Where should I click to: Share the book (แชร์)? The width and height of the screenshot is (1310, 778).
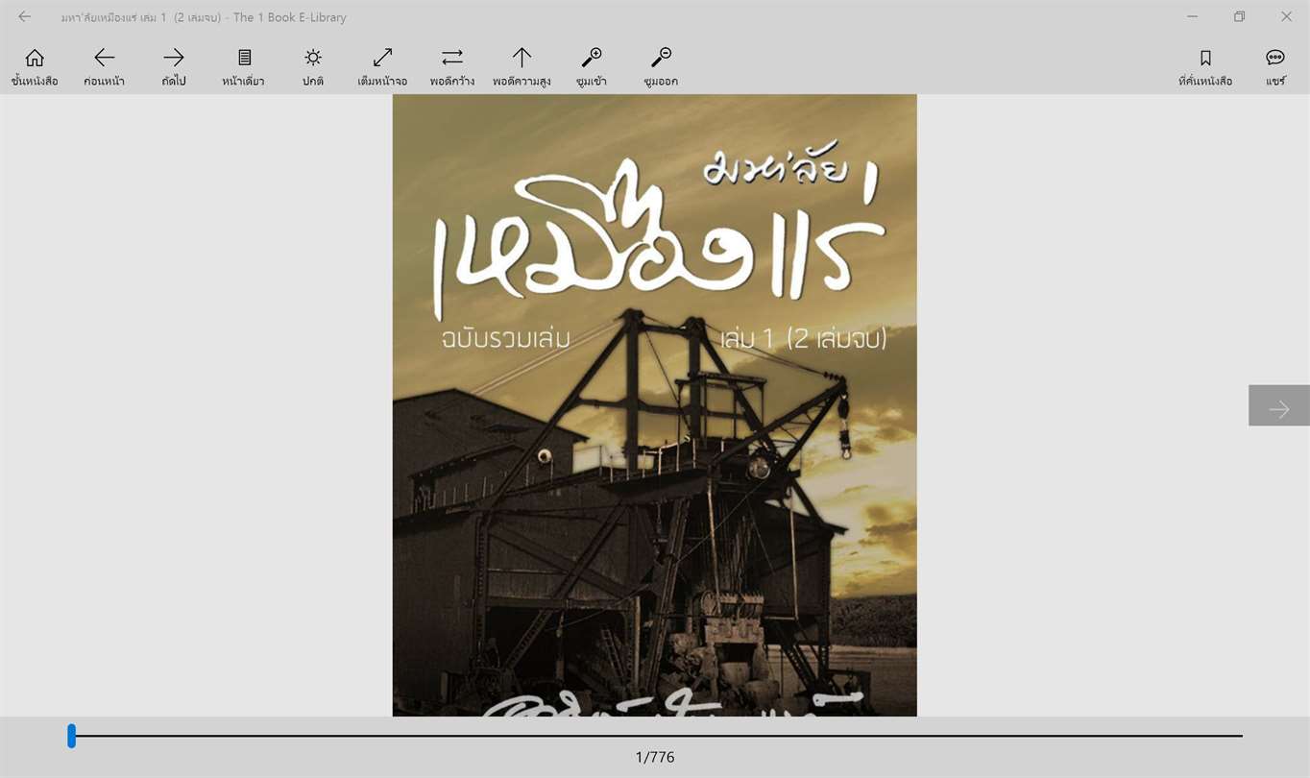1275,66
